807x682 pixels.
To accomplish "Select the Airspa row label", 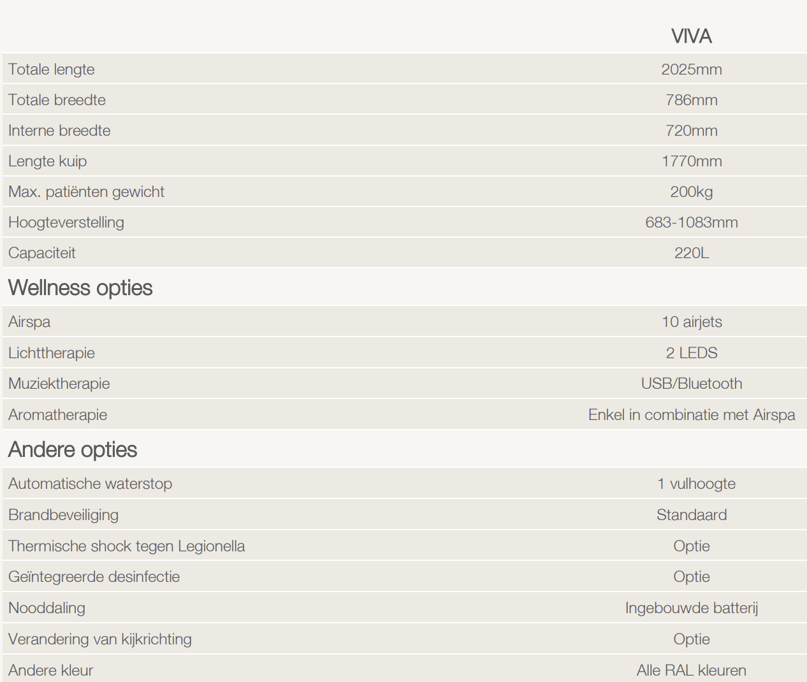I will 29,322.
